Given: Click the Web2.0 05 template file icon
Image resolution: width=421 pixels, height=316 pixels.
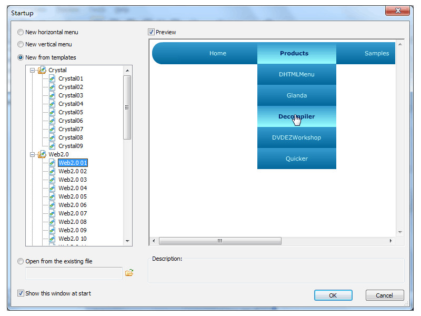Looking at the screenshot, I should 52,196.
